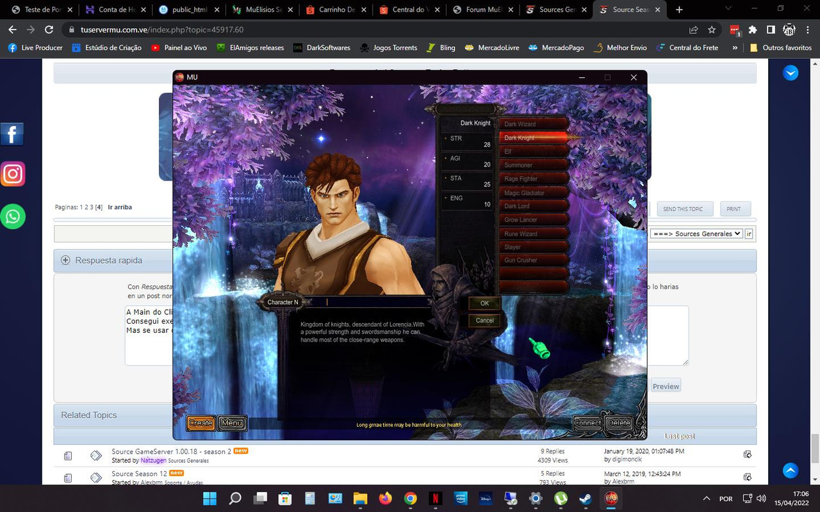
Task: Click the Ir arriba link
Action: [120, 207]
